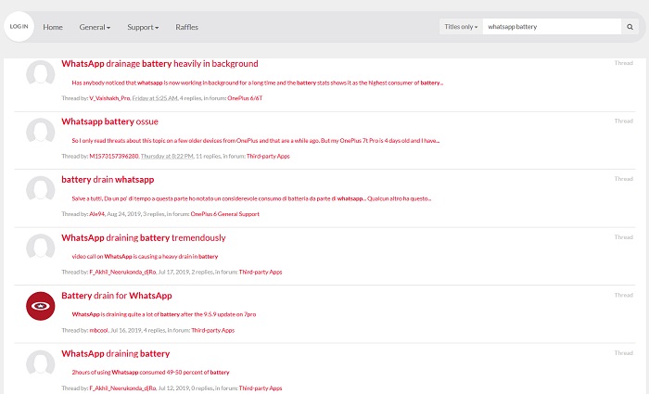Open the OnePlus 6/6T forum link
Screen dimensions: 649x394
(x=245, y=98)
